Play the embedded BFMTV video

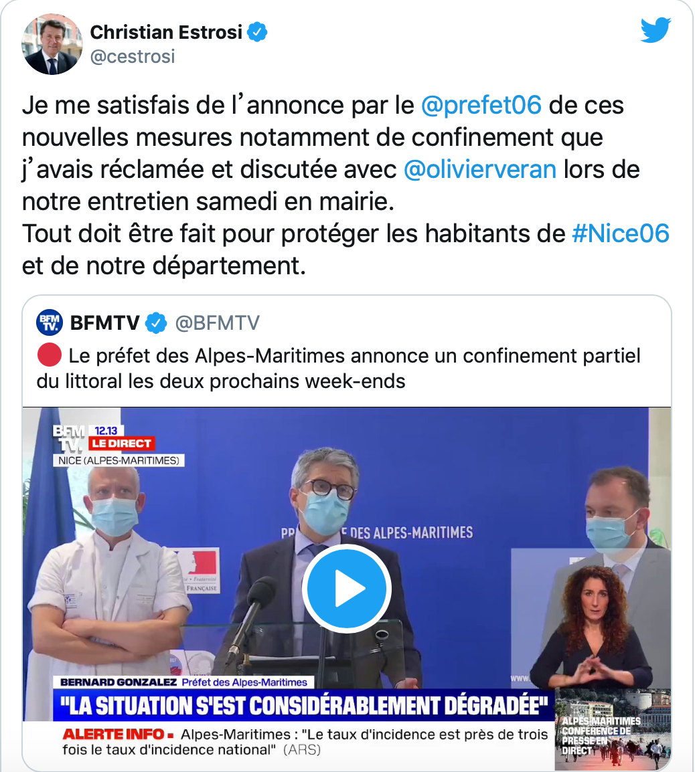(347, 588)
